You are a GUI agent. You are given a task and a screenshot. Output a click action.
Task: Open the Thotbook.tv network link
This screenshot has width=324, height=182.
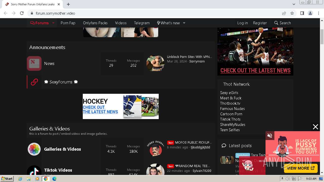click(x=230, y=103)
